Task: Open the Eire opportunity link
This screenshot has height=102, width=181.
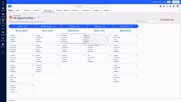Action: click(89, 56)
